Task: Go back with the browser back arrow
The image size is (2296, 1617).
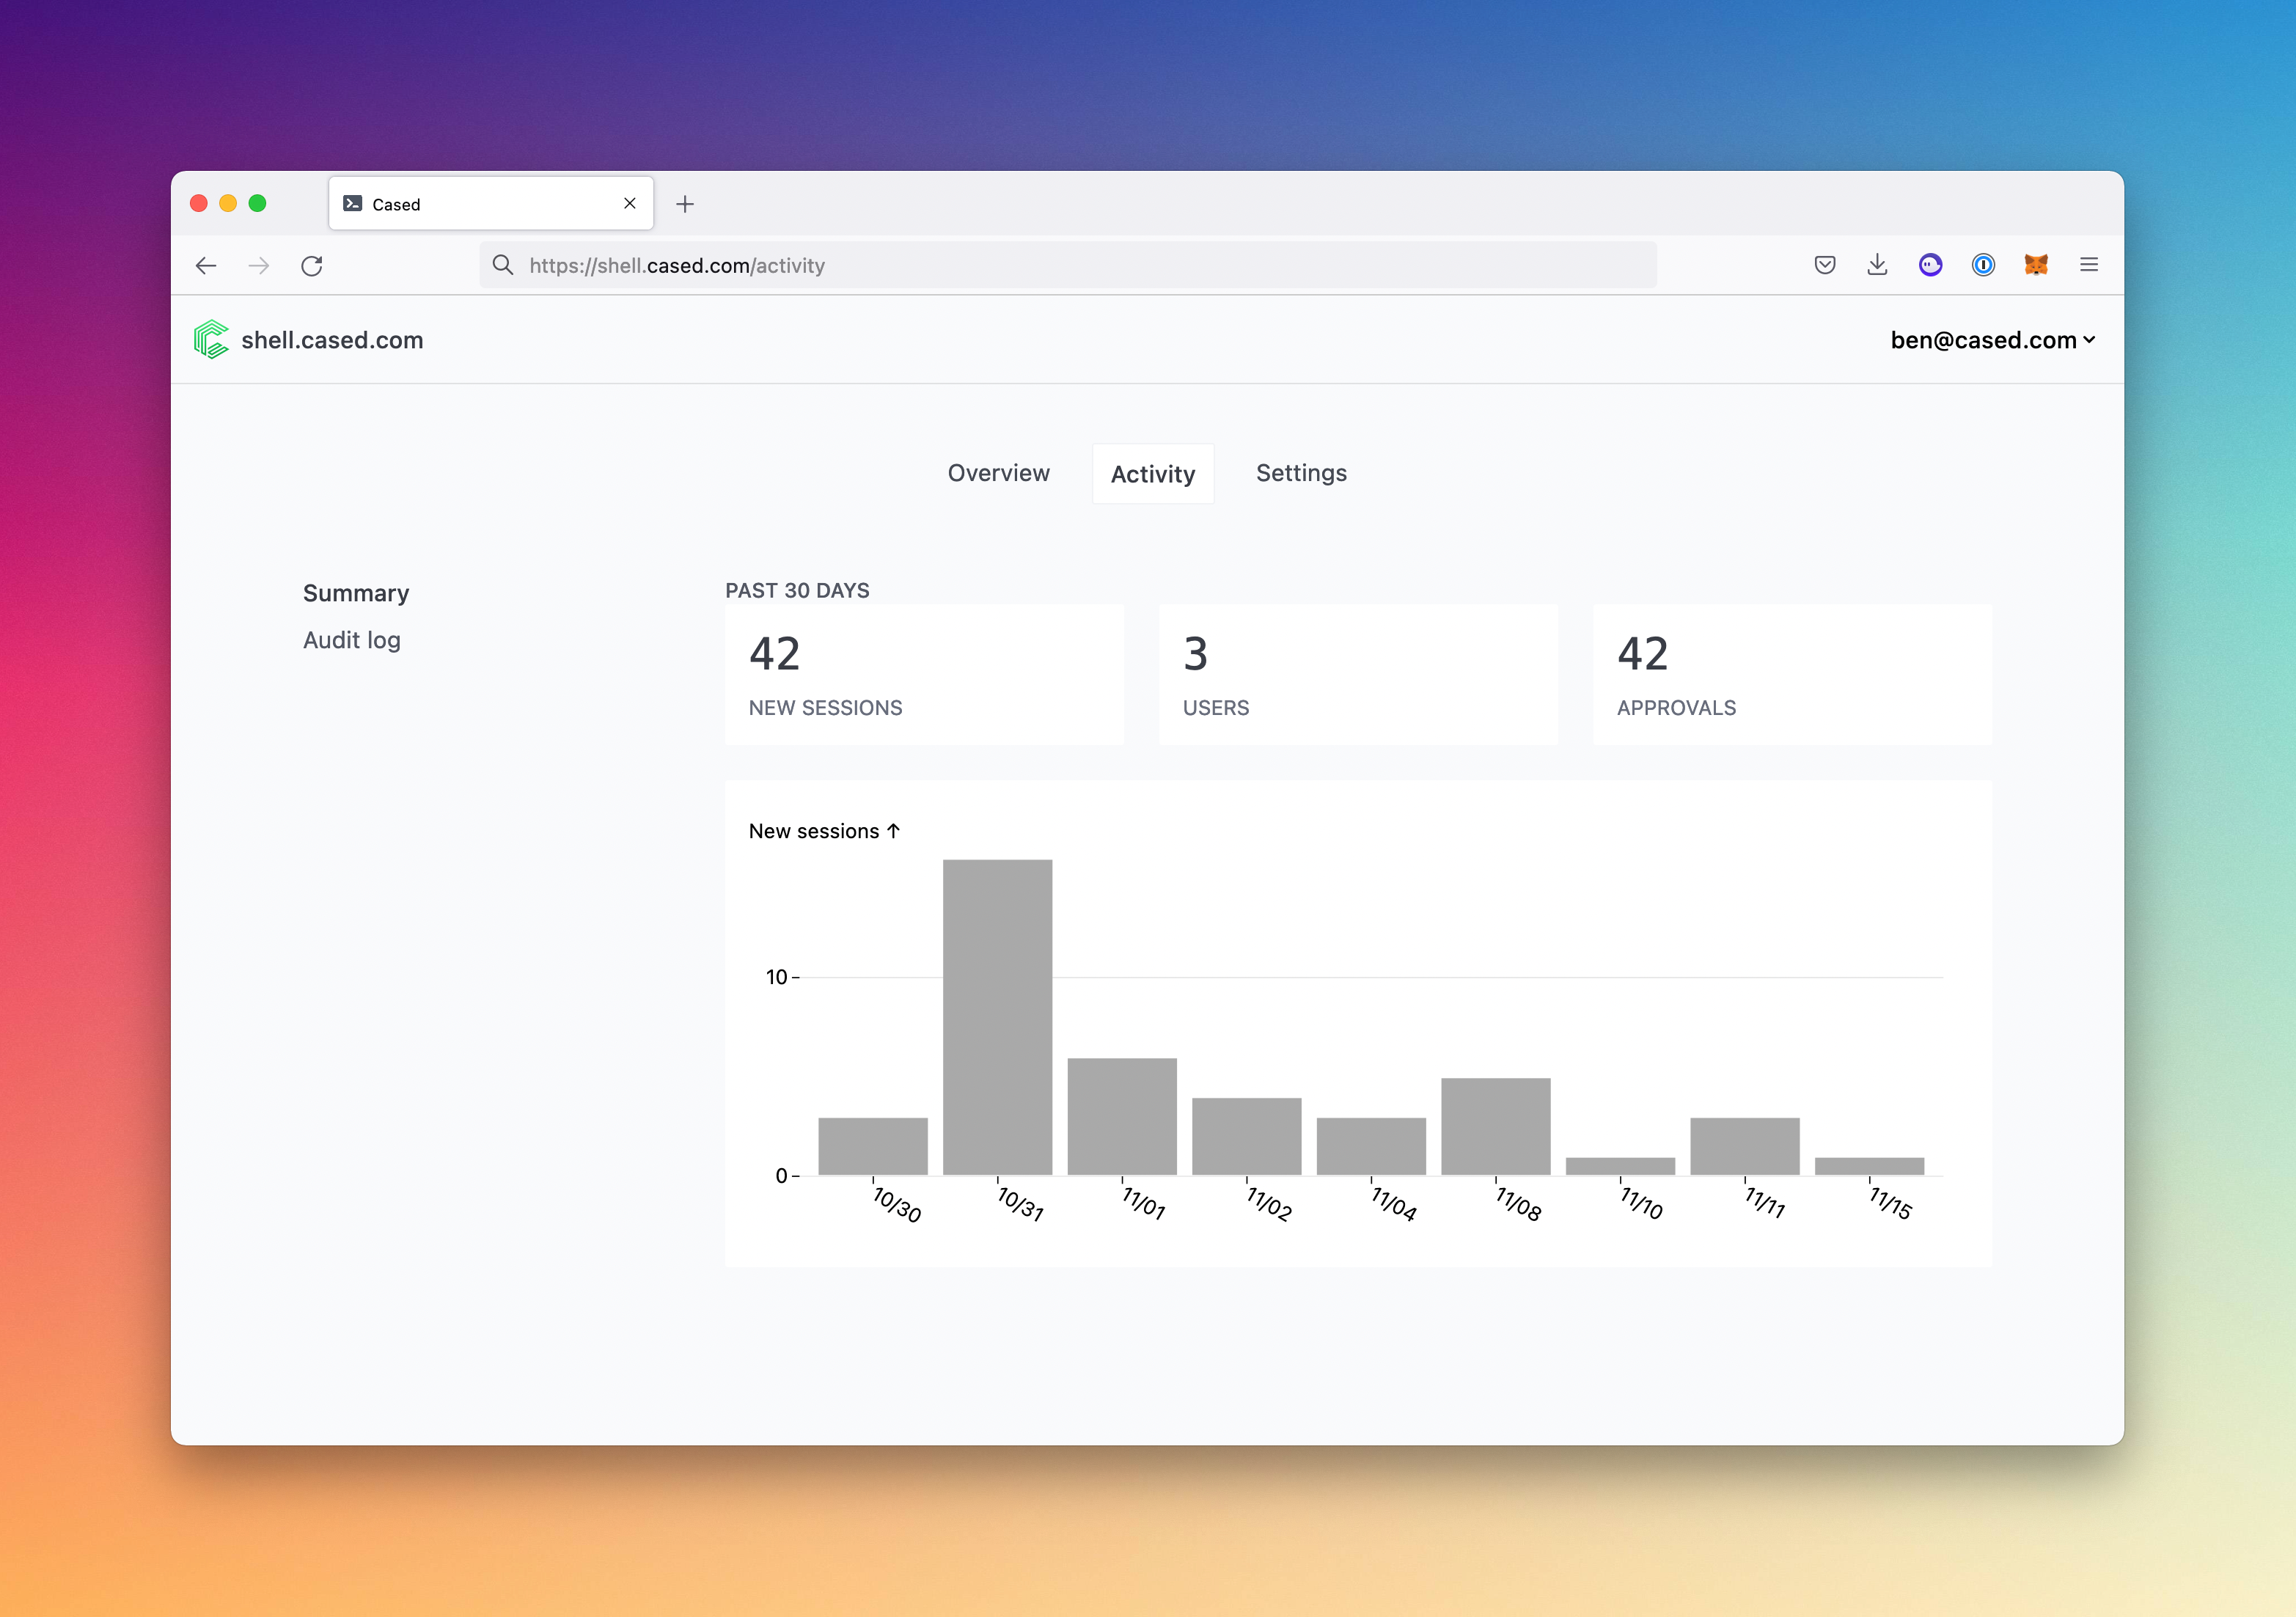Action: coord(206,265)
